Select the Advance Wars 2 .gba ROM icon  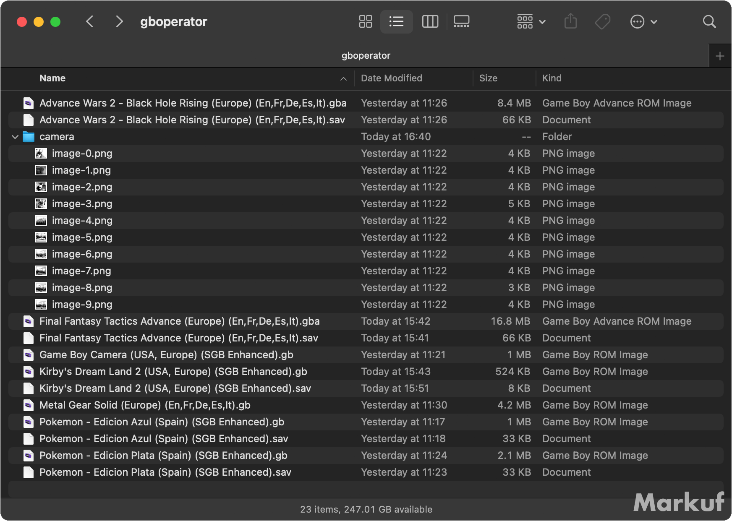(29, 103)
